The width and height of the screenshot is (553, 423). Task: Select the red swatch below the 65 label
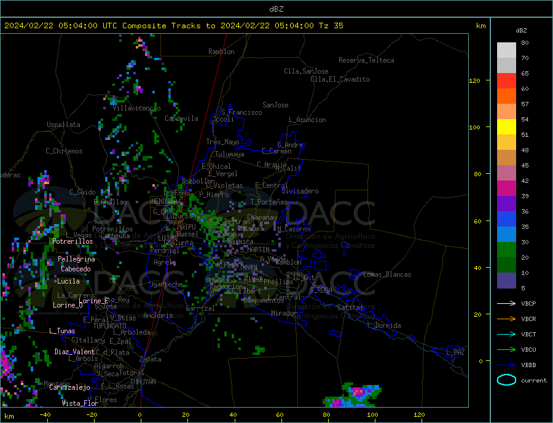(x=506, y=80)
